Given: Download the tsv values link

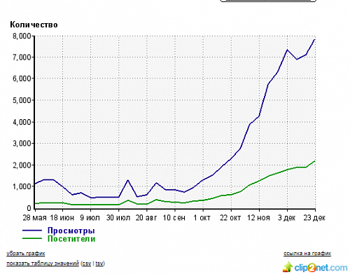Looking at the screenshot, I should (x=99, y=263).
